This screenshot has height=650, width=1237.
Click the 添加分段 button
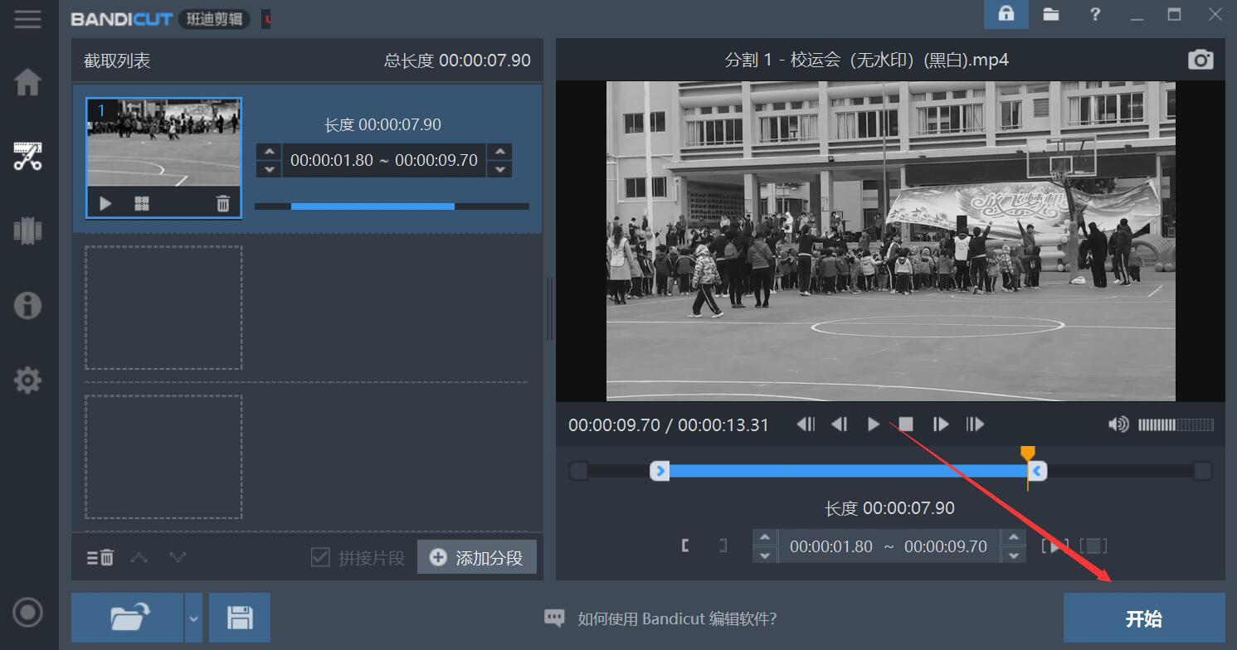click(477, 557)
